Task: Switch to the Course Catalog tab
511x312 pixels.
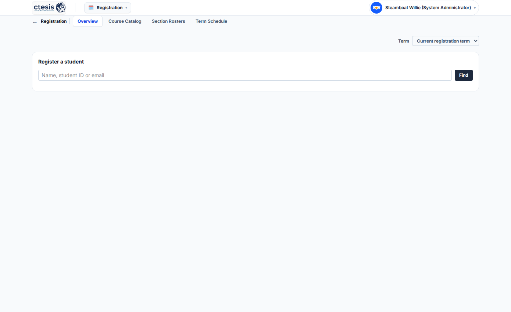Action: click(x=125, y=21)
